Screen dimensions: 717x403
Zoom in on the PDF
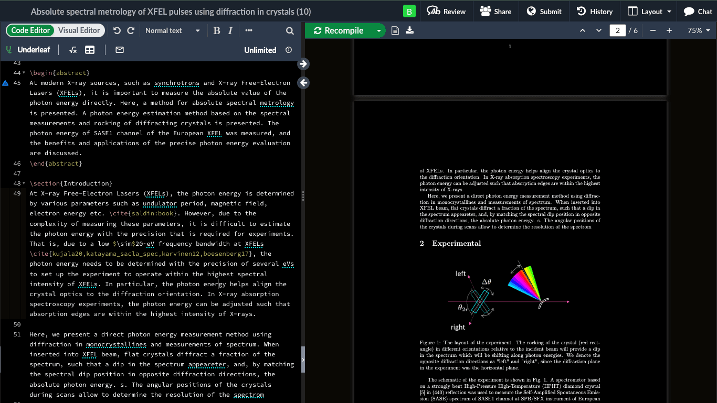(669, 30)
